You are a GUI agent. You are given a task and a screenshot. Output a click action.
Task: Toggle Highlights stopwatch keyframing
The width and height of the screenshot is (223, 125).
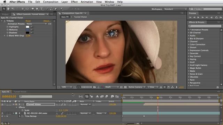tap(7, 27)
